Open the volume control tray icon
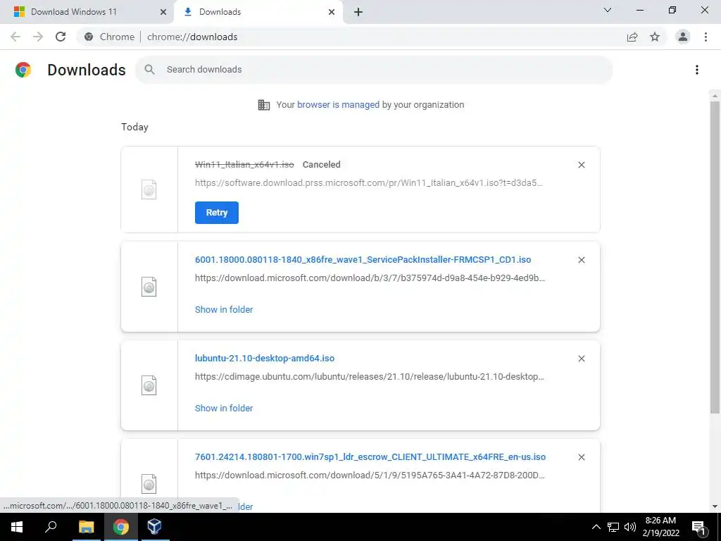The image size is (721, 541). pyautogui.click(x=630, y=527)
